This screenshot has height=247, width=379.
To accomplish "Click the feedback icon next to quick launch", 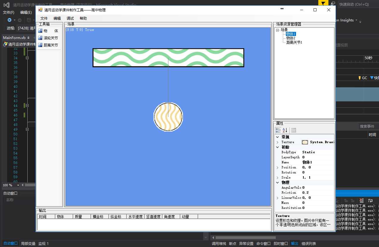I will point(333,4).
